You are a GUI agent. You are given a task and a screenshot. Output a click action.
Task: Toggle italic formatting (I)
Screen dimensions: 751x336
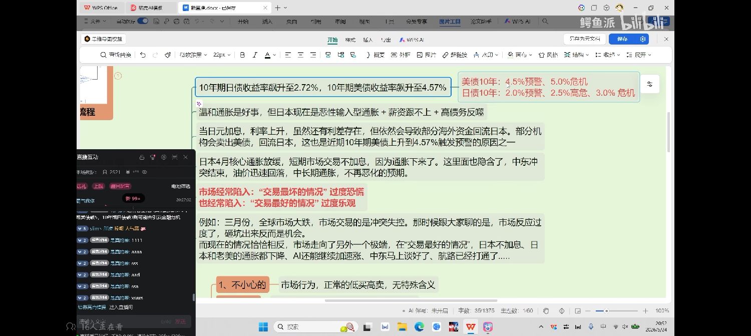(x=255, y=55)
